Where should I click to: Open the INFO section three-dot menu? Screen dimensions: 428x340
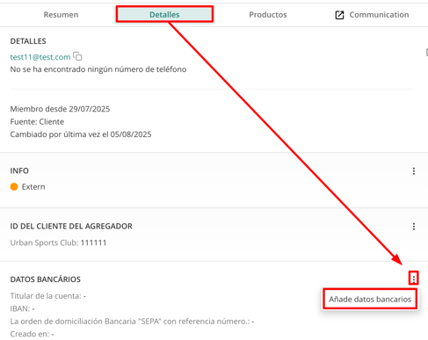click(414, 171)
